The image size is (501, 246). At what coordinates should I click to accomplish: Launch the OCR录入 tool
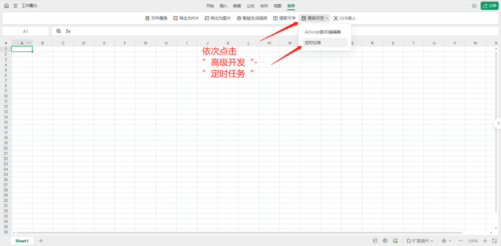(344, 18)
